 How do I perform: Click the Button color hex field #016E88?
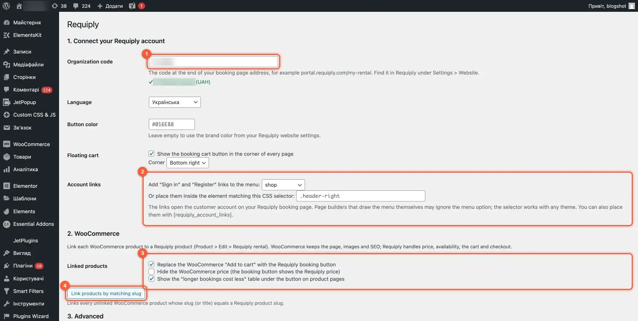(x=172, y=124)
